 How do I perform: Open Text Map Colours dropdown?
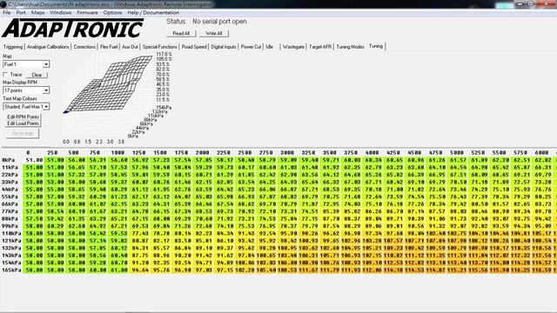[x=46, y=106]
